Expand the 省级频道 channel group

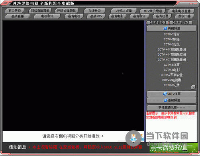point(172,100)
